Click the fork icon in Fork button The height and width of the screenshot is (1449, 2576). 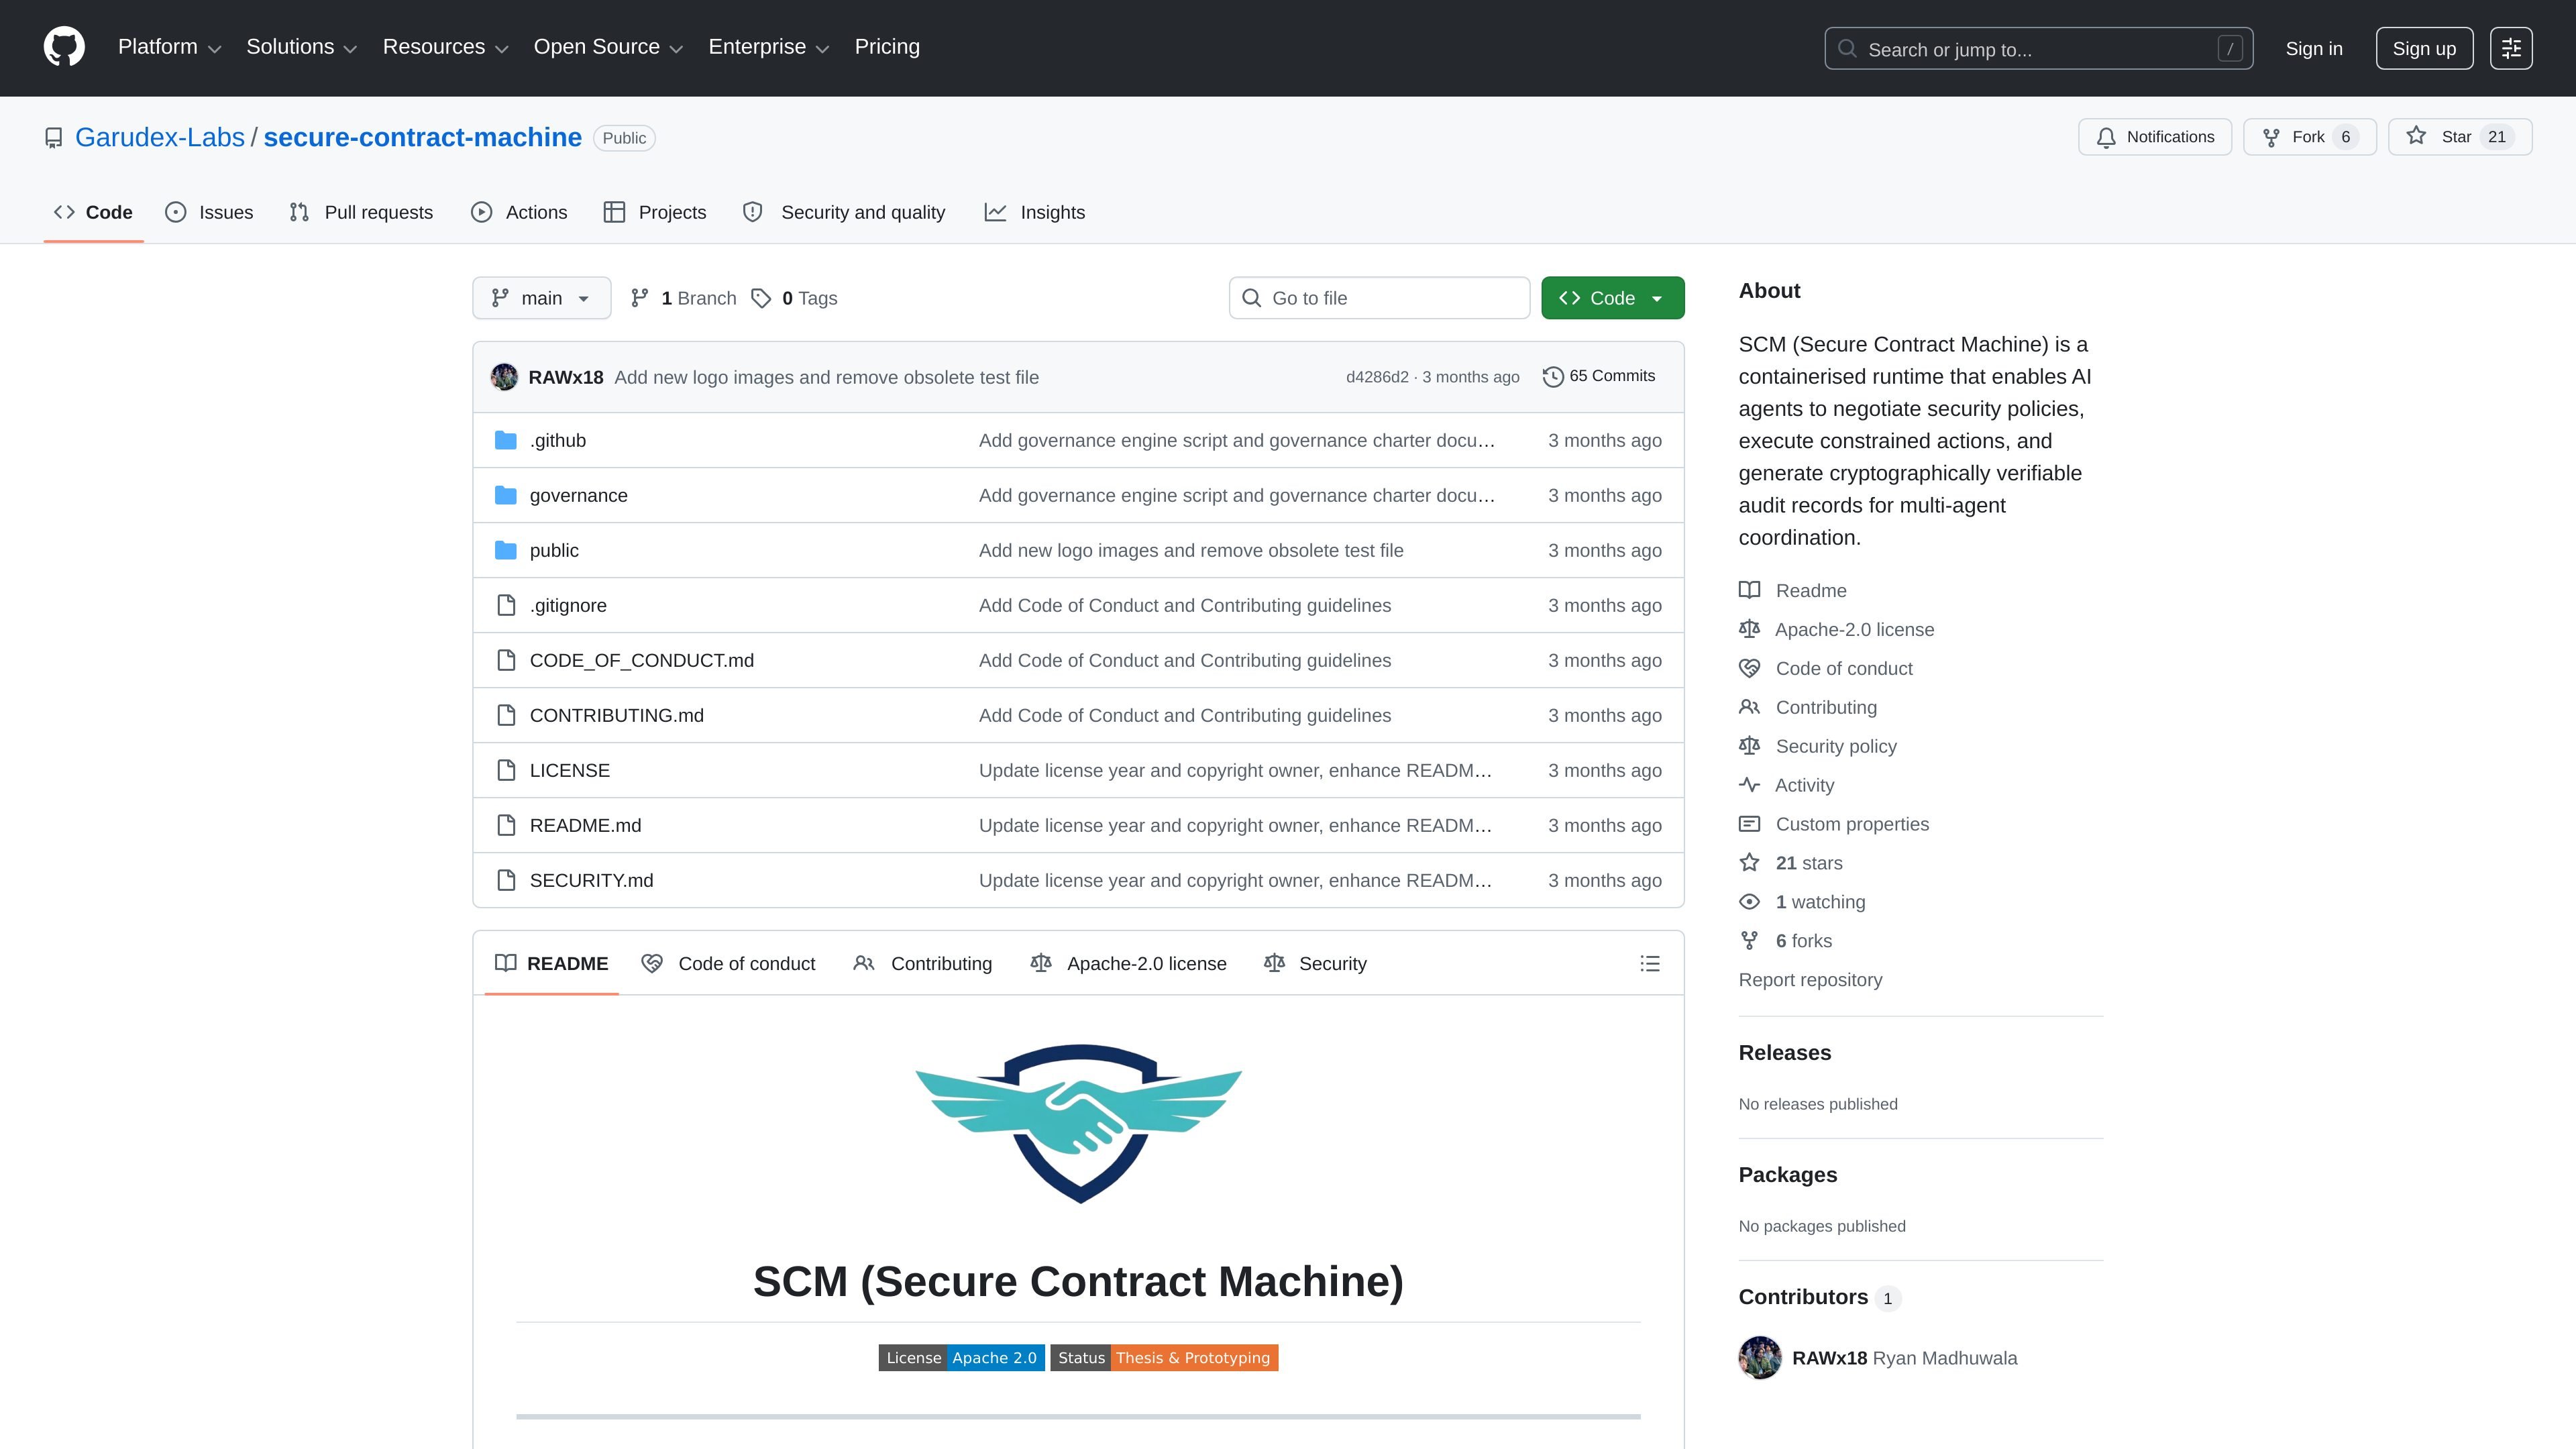tap(2271, 137)
